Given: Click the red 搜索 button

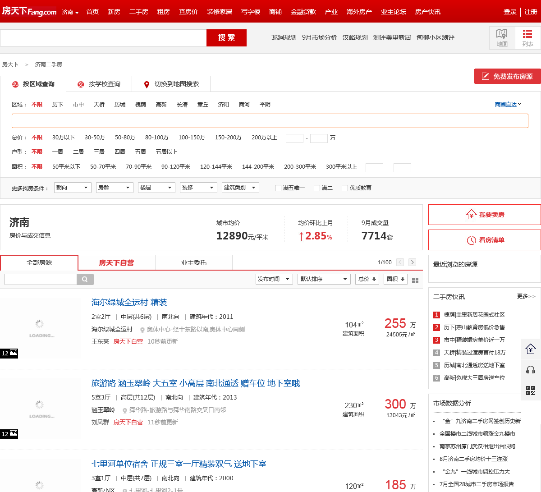Looking at the screenshot, I should coord(226,38).
